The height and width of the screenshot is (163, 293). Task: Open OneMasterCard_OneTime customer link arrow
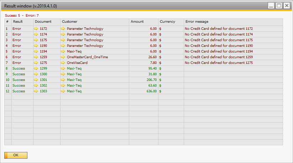tap(63, 57)
